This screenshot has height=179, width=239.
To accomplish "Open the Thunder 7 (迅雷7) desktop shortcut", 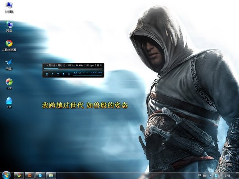I will [x=9, y=63].
